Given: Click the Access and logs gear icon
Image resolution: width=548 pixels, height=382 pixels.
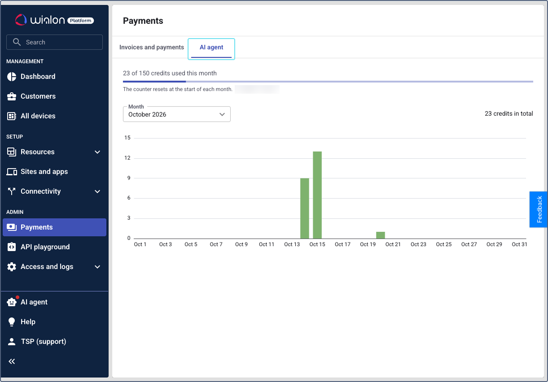Looking at the screenshot, I should (x=12, y=267).
